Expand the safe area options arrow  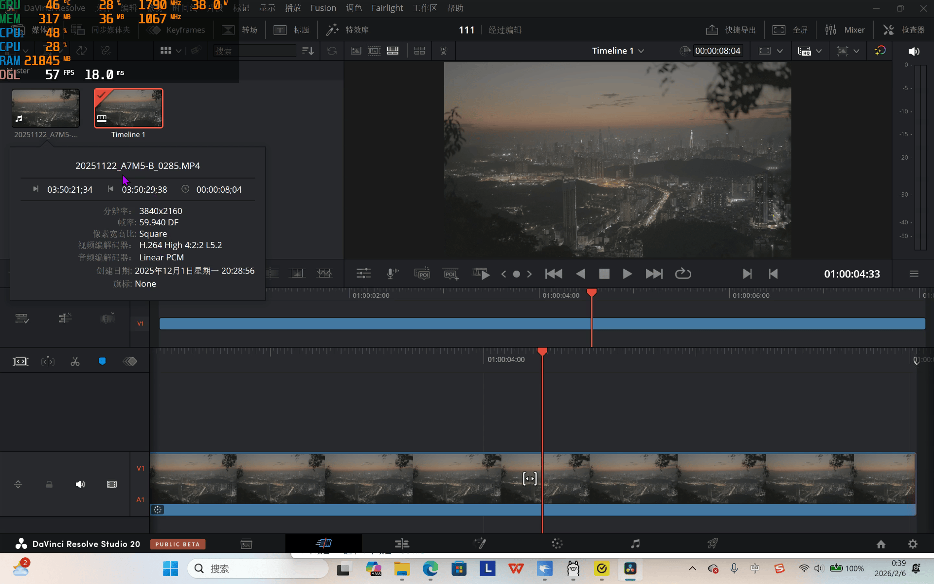(x=780, y=51)
